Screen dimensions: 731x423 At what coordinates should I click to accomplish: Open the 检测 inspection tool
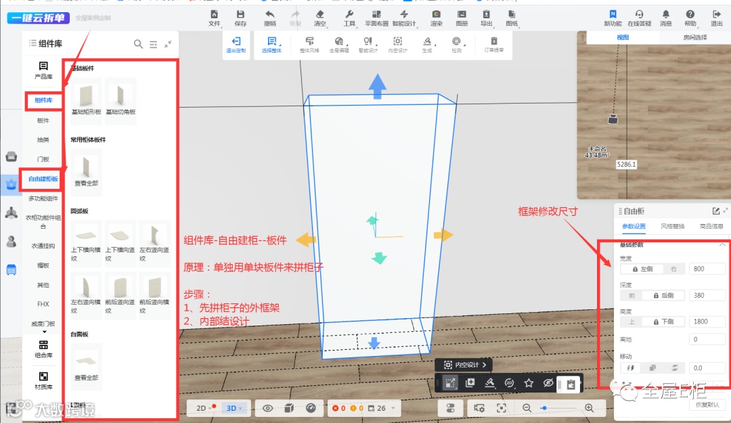coord(456,45)
